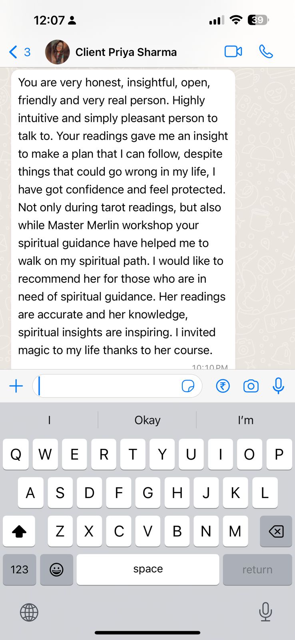Choose the "I'm" keyboard suggestion
Screen dimensions: 295x640
coord(245,420)
